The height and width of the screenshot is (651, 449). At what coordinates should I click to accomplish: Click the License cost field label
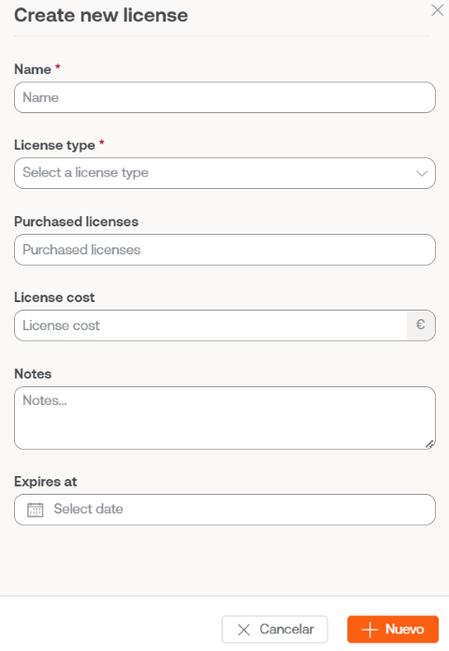(54, 297)
